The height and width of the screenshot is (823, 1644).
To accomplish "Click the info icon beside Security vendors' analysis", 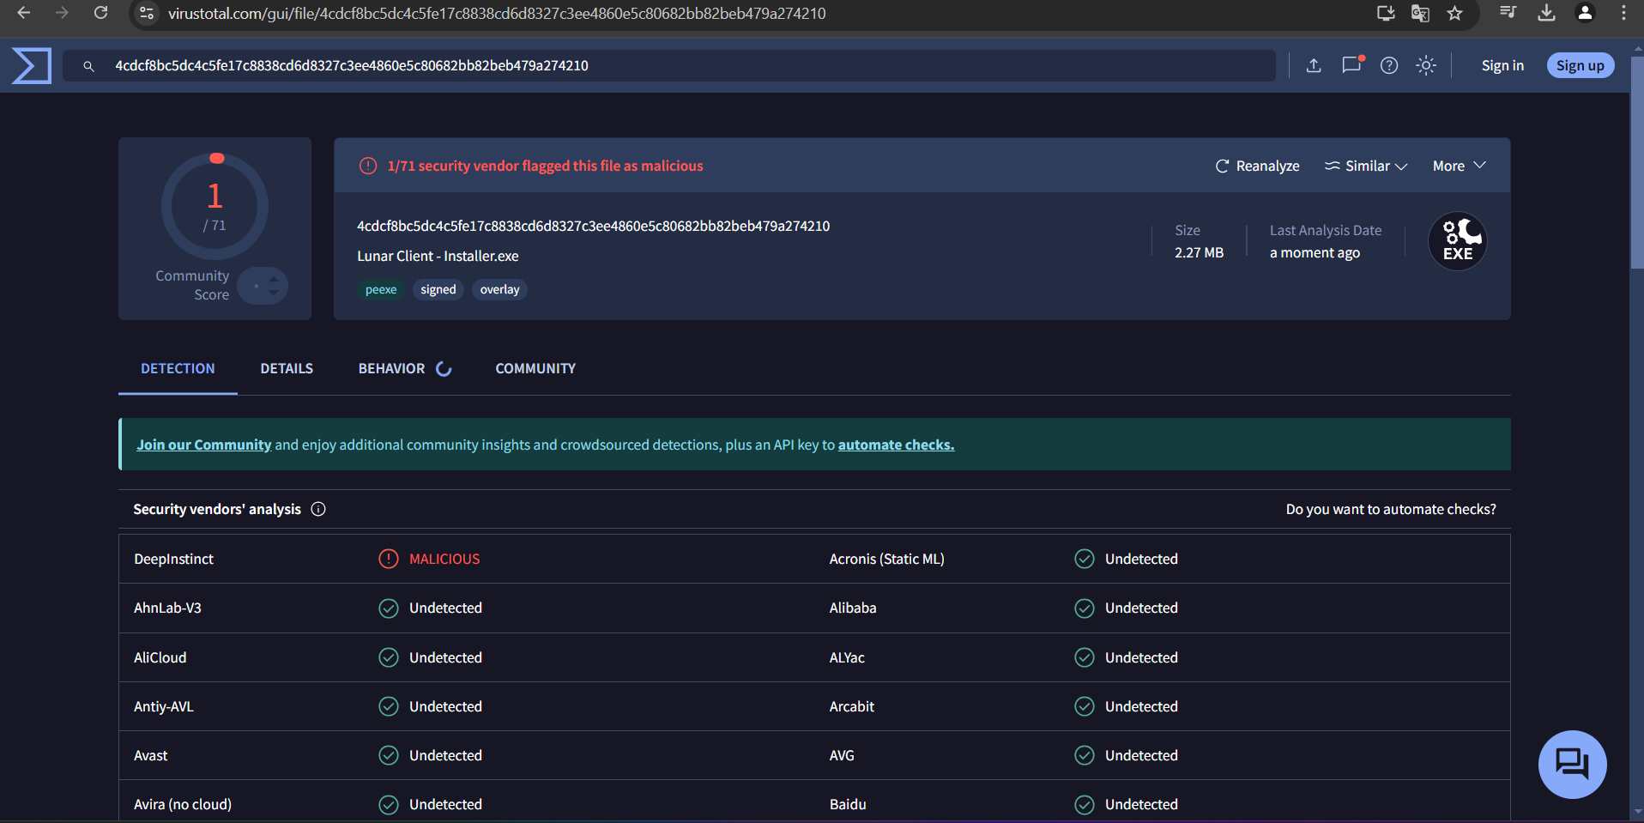I will tap(318, 509).
